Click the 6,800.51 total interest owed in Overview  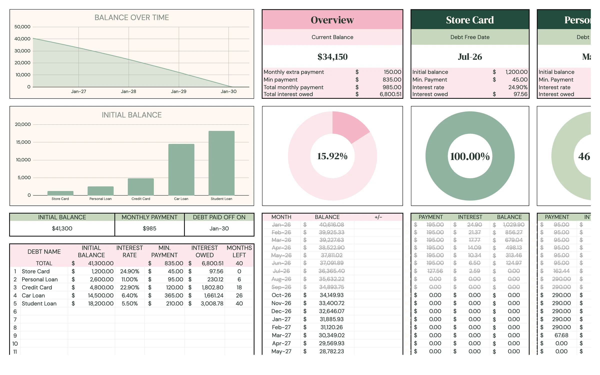pos(390,94)
